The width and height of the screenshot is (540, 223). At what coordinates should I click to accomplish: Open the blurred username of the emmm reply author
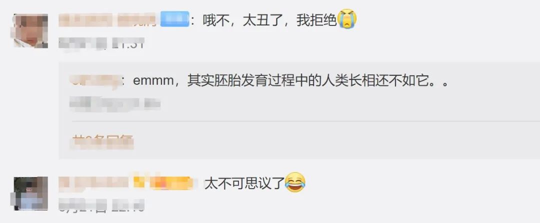coord(95,82)
